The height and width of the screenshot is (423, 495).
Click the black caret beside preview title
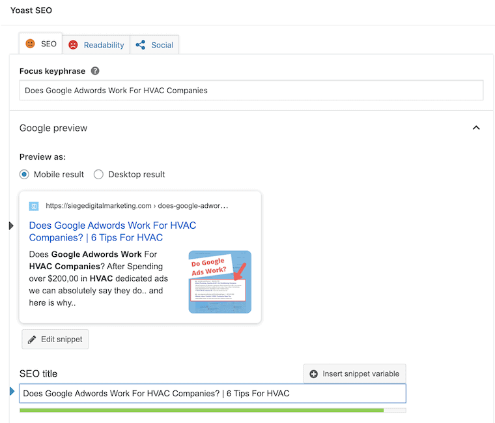[11, 226]
